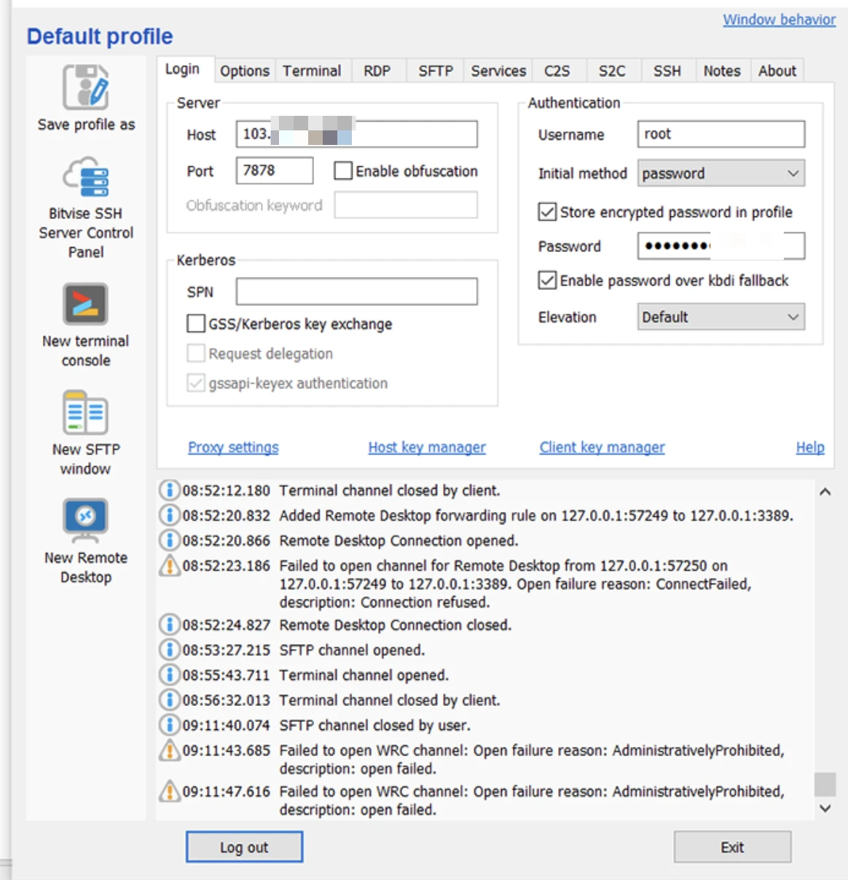Select log text 'SFTP channel opened.'
Viewport: 848px width, 880px height.
click(352, 650)
